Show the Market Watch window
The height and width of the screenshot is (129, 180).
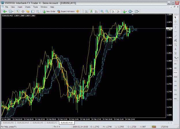pyautogui.click(x=18, y=11)
